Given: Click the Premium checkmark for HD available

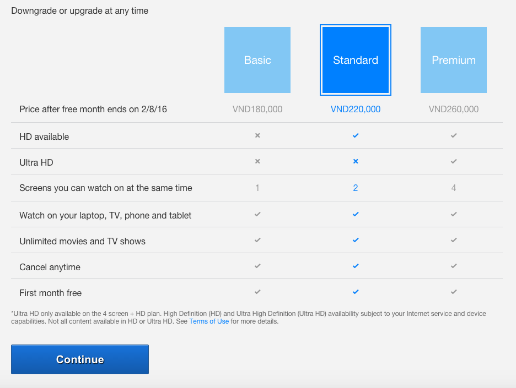Looking at the screenshot, I should pos(454,135).
